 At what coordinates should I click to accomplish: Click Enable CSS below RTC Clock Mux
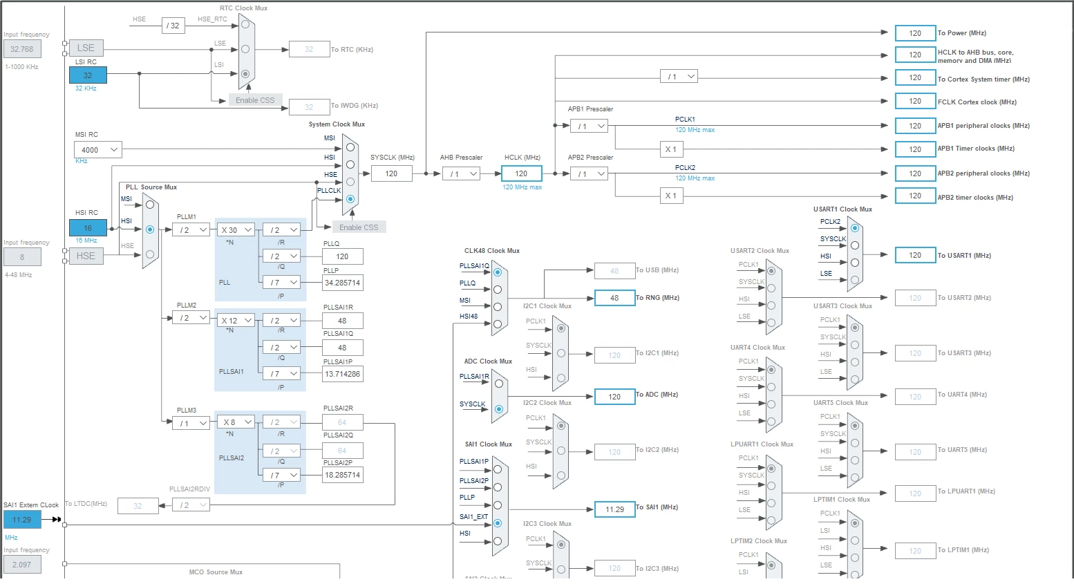(x=255, y=100)
